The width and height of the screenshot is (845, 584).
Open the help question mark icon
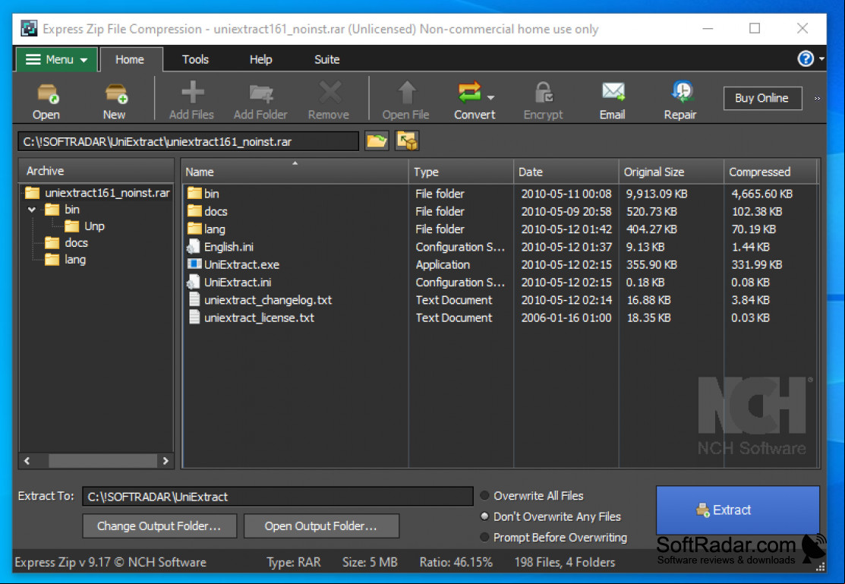(x=805, y=58)
